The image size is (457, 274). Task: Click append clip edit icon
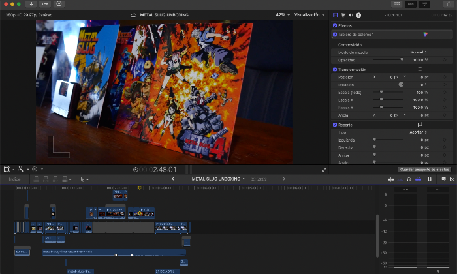(x=55, y=179)
